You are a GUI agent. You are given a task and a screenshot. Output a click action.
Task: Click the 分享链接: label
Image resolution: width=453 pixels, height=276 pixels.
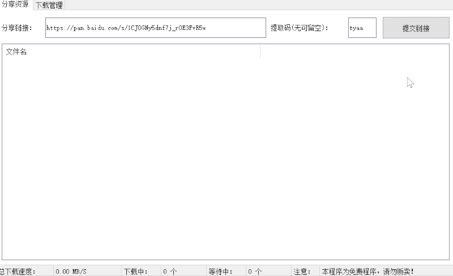pos(17,28)
